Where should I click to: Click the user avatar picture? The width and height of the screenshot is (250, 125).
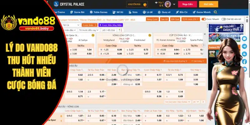[x=168, y=4]
